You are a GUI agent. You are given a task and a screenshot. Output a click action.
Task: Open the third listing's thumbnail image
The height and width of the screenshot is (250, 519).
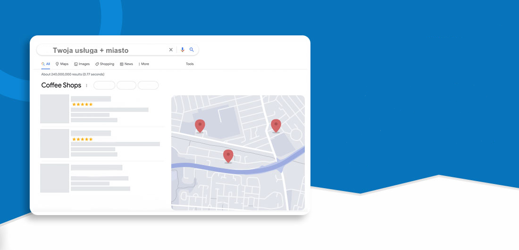click(x=55, y=178)
